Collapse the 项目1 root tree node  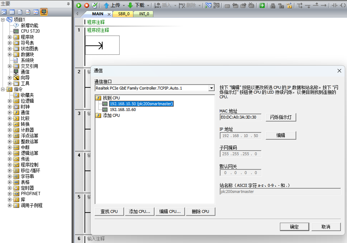[3, 20]
